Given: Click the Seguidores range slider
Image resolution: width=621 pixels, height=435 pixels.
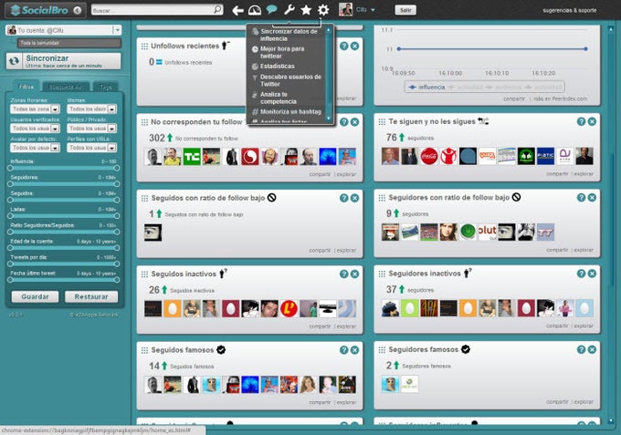Looking at the screenshot, I should pyautogui.click(x=63, y=184).
